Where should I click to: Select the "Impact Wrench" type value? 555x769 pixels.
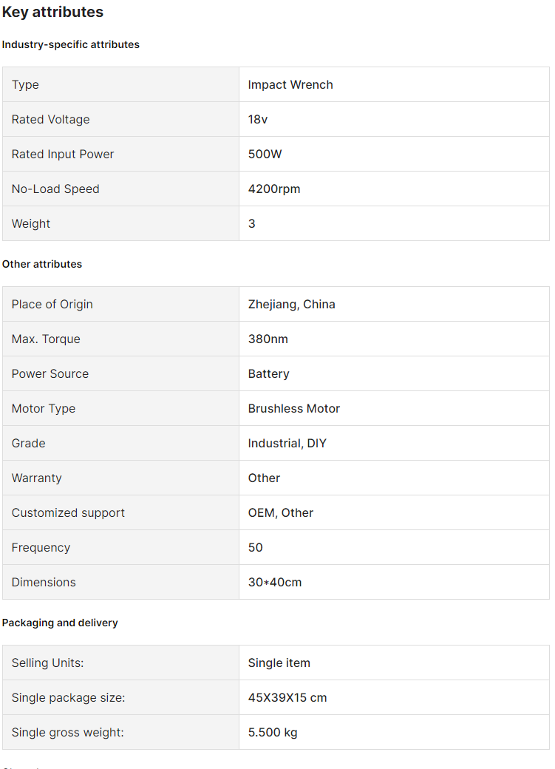point(290,84)
